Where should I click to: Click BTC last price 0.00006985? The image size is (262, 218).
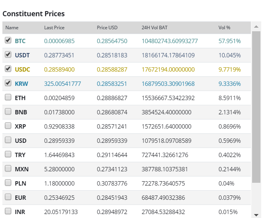59,41
